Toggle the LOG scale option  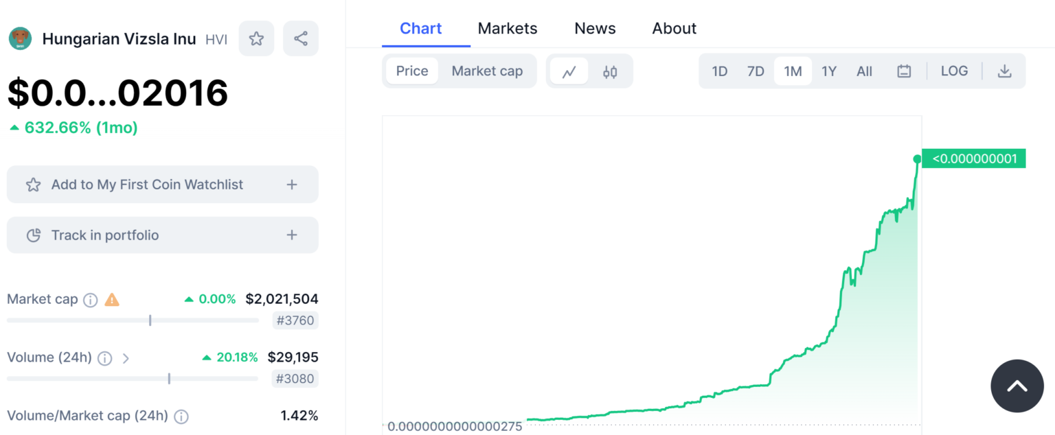pyautogui.click(x=954, y=71)
